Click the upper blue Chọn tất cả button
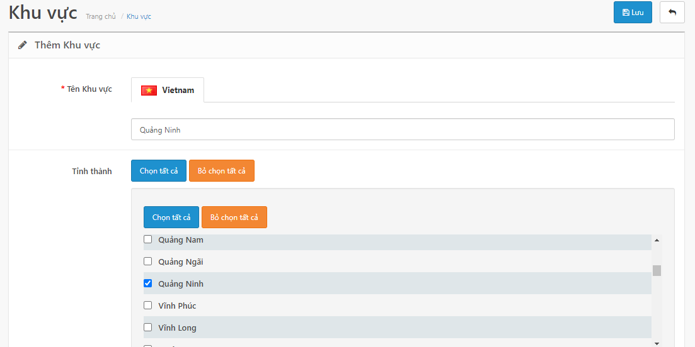The image size is (695, 347). (x=159, y=170)
